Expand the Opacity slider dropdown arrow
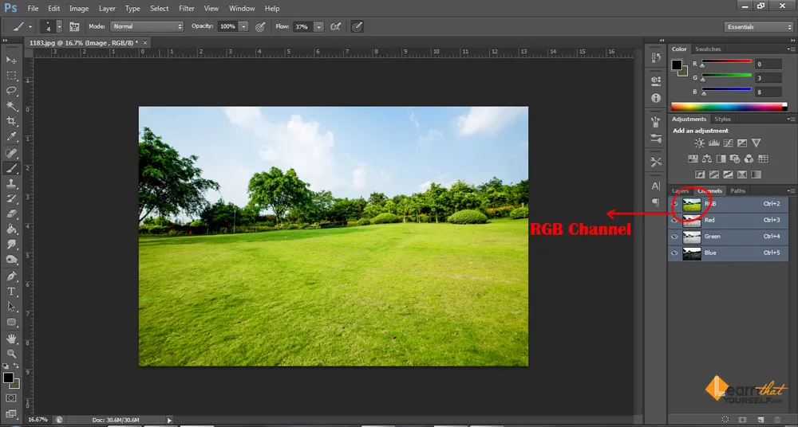798x427 pixels. pos(243,26)
